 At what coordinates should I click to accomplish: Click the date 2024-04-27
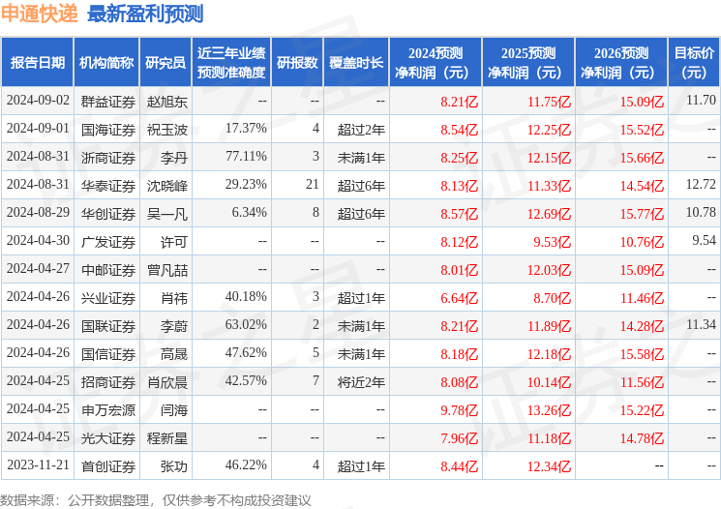coord(38,268)
